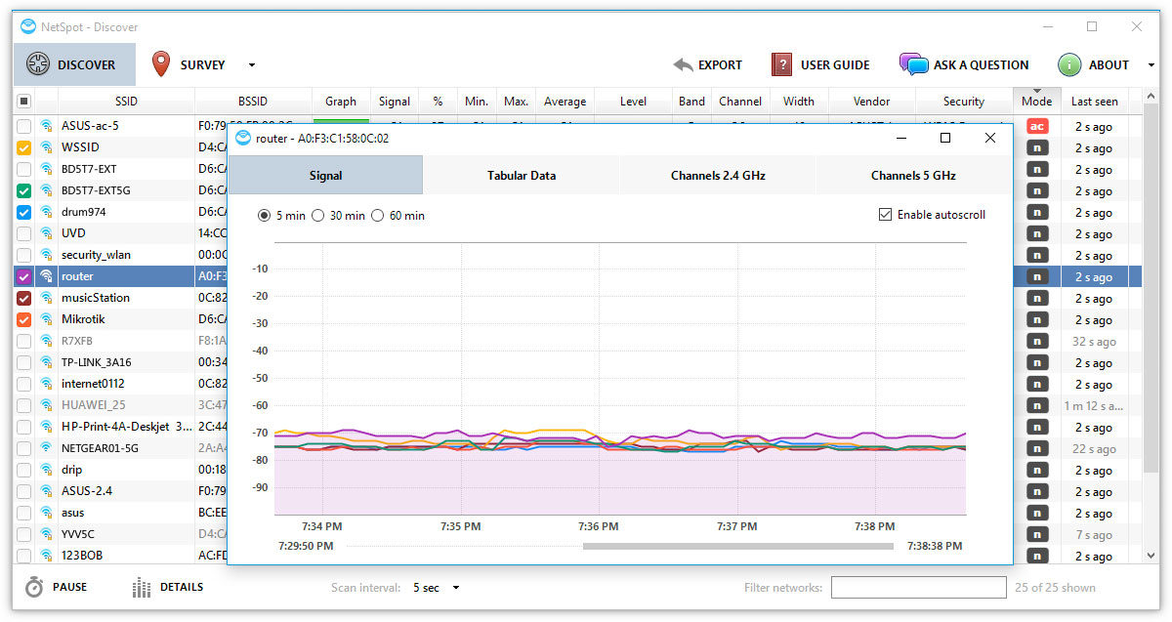
Task: Sort by the Last seen column header
Action: [1095, 102]
